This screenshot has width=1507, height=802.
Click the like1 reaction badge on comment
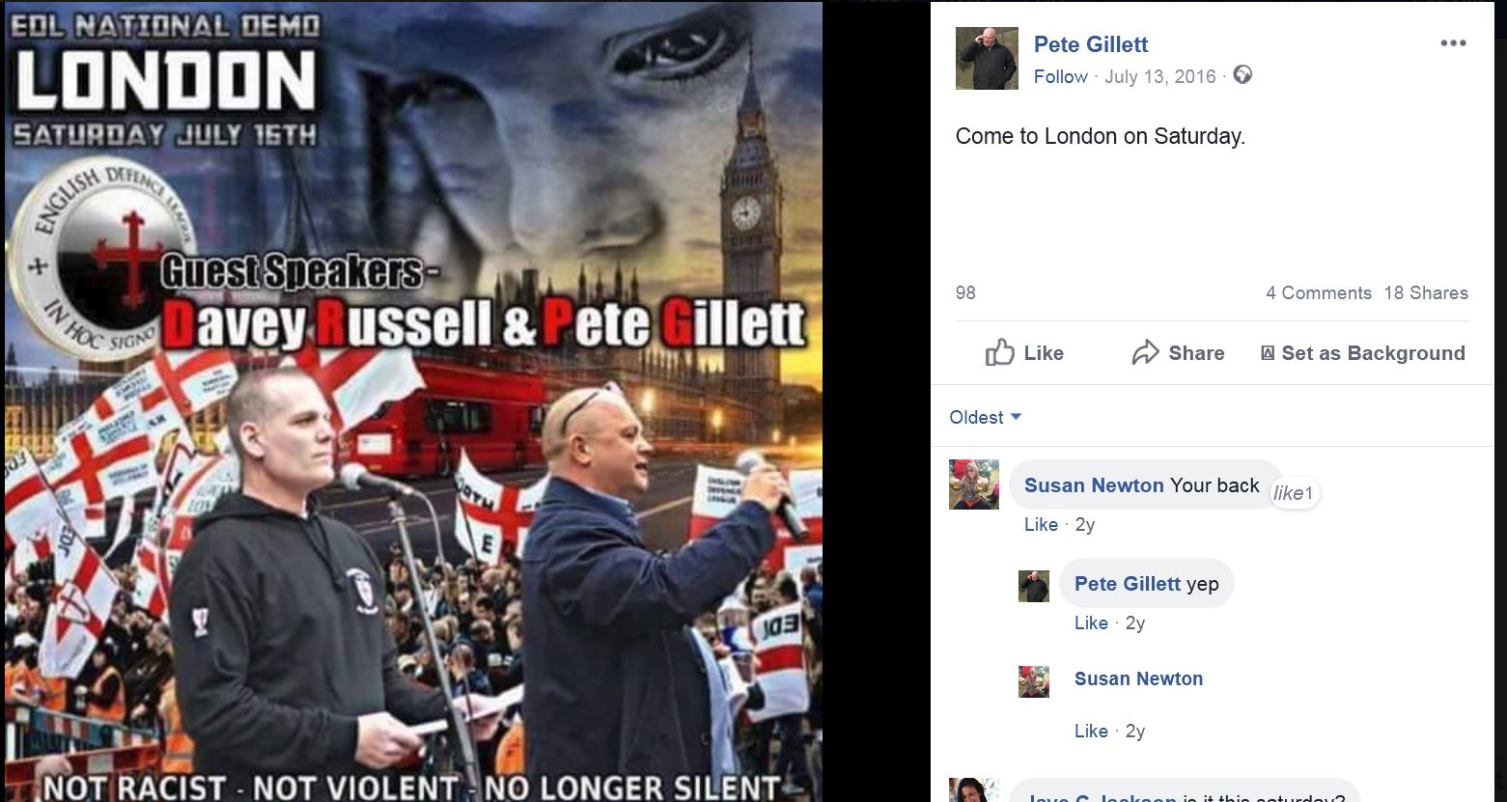(x=1294, y=493)
